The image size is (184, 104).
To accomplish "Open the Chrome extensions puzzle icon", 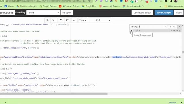I will tap(166, 1).
